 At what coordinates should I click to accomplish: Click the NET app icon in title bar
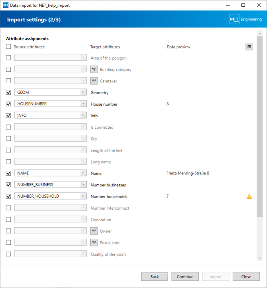click(x=6, y=5)
